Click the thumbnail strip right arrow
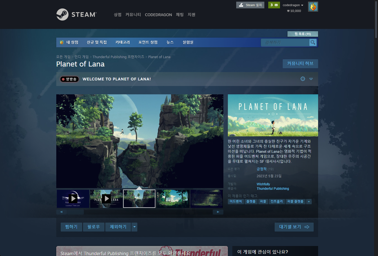Image resolution: width=378 pixels, height=256 pixels. (x=218, y=212)
